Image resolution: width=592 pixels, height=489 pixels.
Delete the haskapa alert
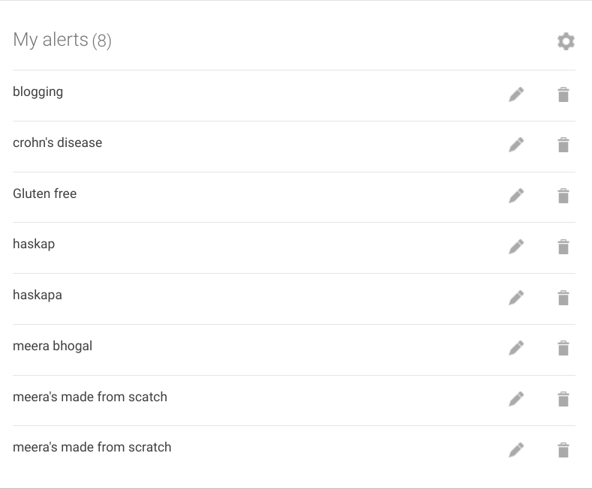point(563,298)
